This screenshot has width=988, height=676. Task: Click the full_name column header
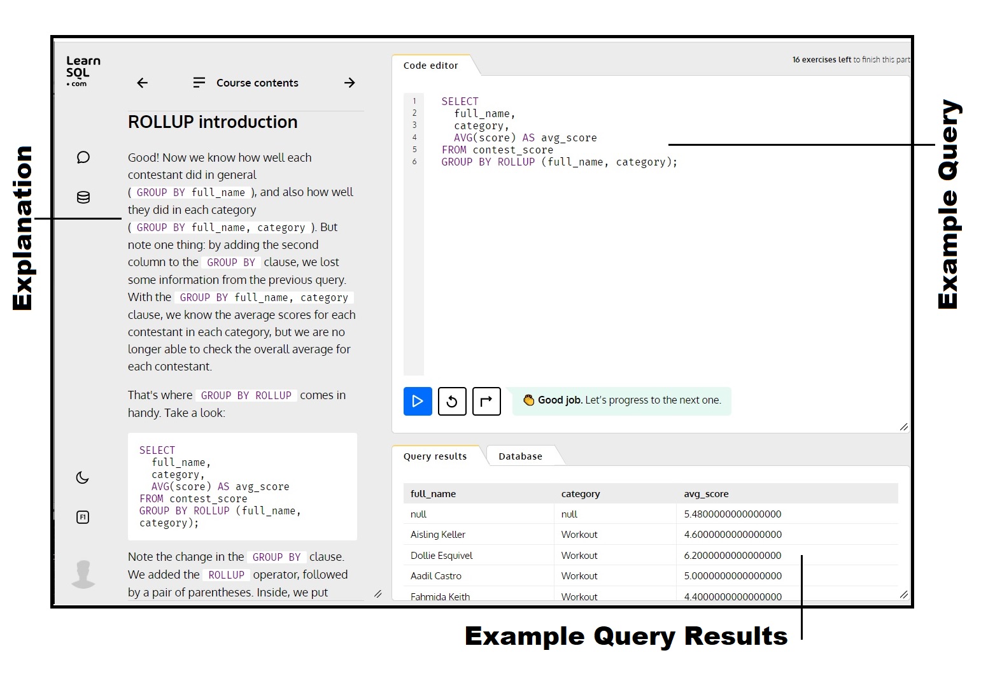(x=434, y=494)
